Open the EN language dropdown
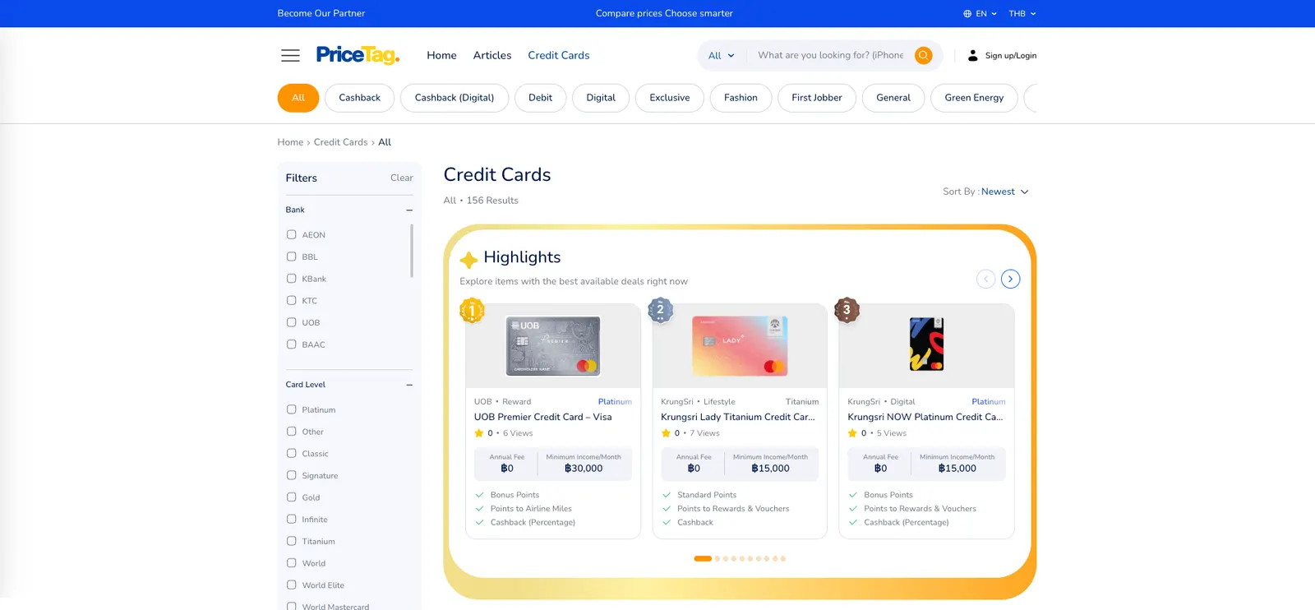The height and width of the screenshot is (610, 1315). coord(980,14)
